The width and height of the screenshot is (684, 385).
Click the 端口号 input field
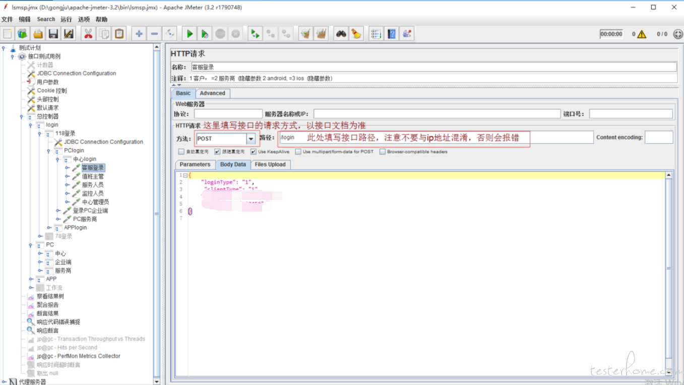click(631, 114)
